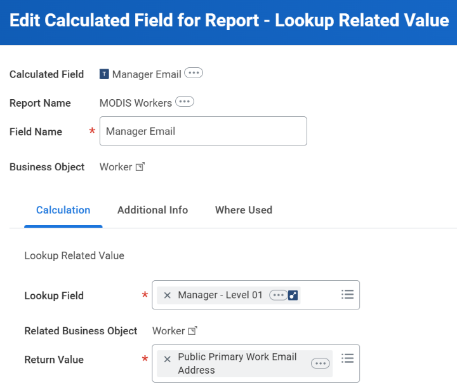
Task: Open the Where Used tab
Action: tap(244, 210)
